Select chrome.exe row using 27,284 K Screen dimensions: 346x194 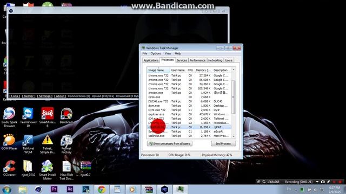pyautogui.click(x=189, y=75)
